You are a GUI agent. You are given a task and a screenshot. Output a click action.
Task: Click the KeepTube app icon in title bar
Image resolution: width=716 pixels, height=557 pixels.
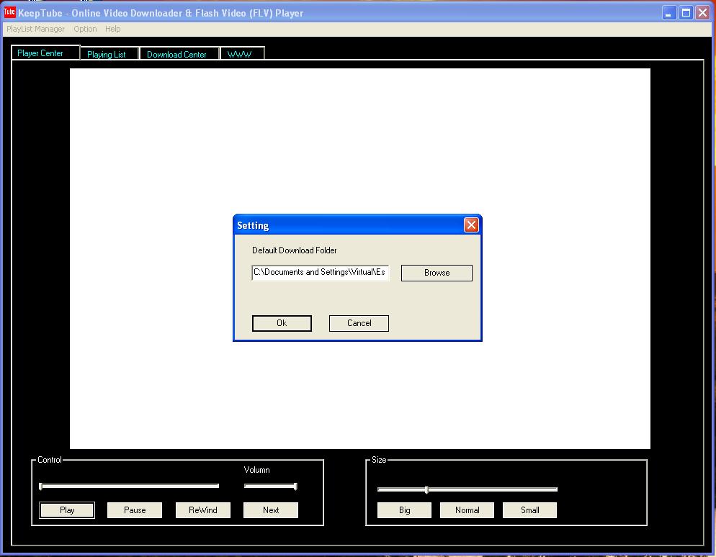[9, 12]
